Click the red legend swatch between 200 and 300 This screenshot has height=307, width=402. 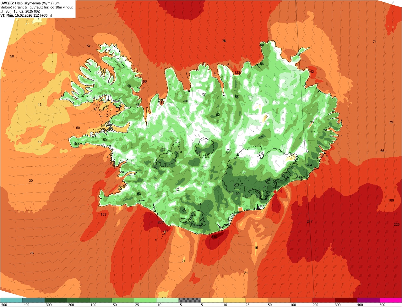tap(323, 300)
